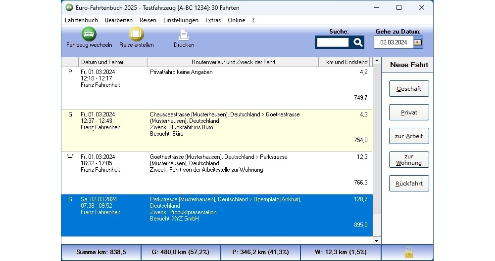495x261 pixels.
Task: Create a new Geschäft trip
Action: pyautogui.click(x=409, y=89)
